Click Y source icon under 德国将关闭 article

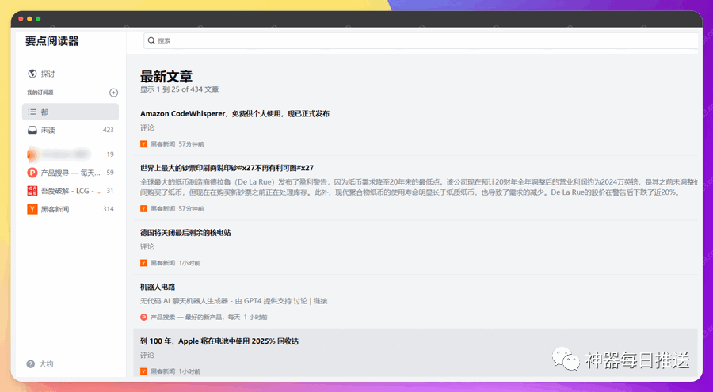click(x=143, y=263)
